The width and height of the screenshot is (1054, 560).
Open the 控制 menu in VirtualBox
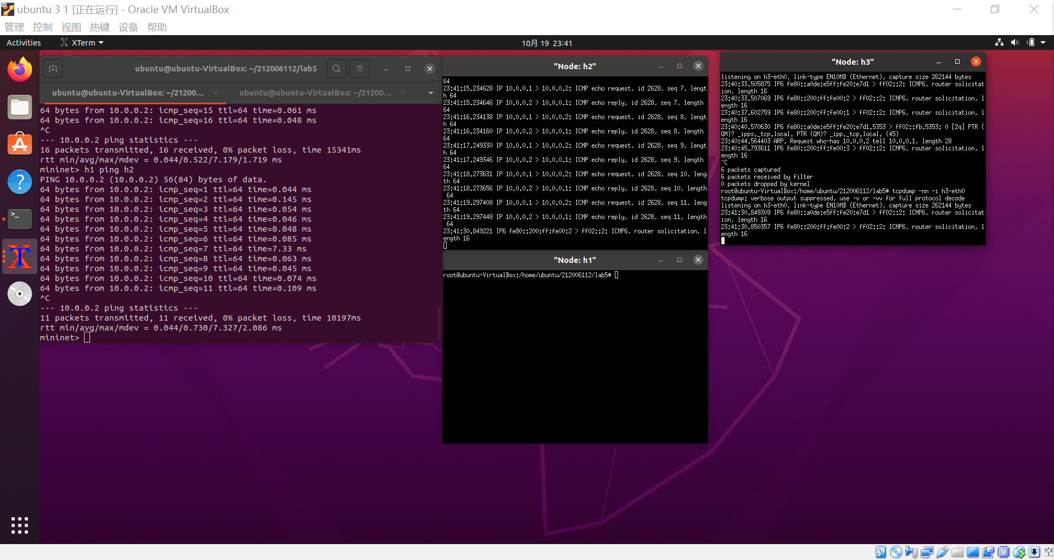pos(43,27)
